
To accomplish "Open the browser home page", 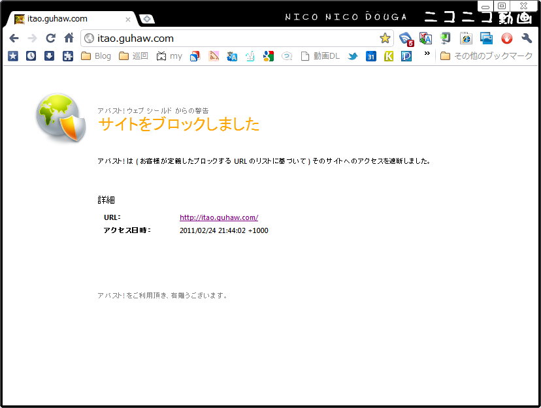I will [69, 38].
